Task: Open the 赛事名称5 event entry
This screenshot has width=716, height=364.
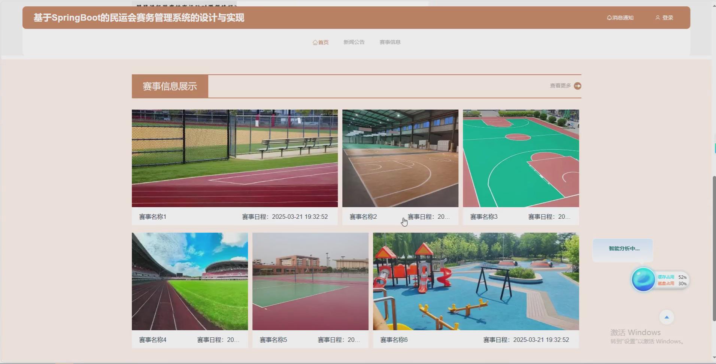Action: tap(273, 339)
